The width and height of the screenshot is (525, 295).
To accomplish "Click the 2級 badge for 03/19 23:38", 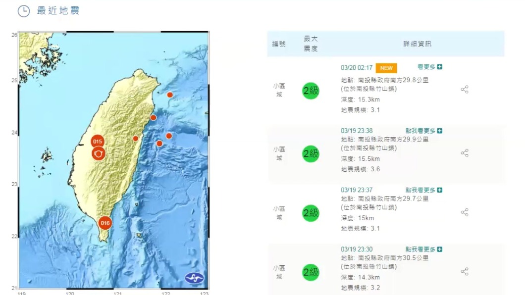I will pos(311,154).
